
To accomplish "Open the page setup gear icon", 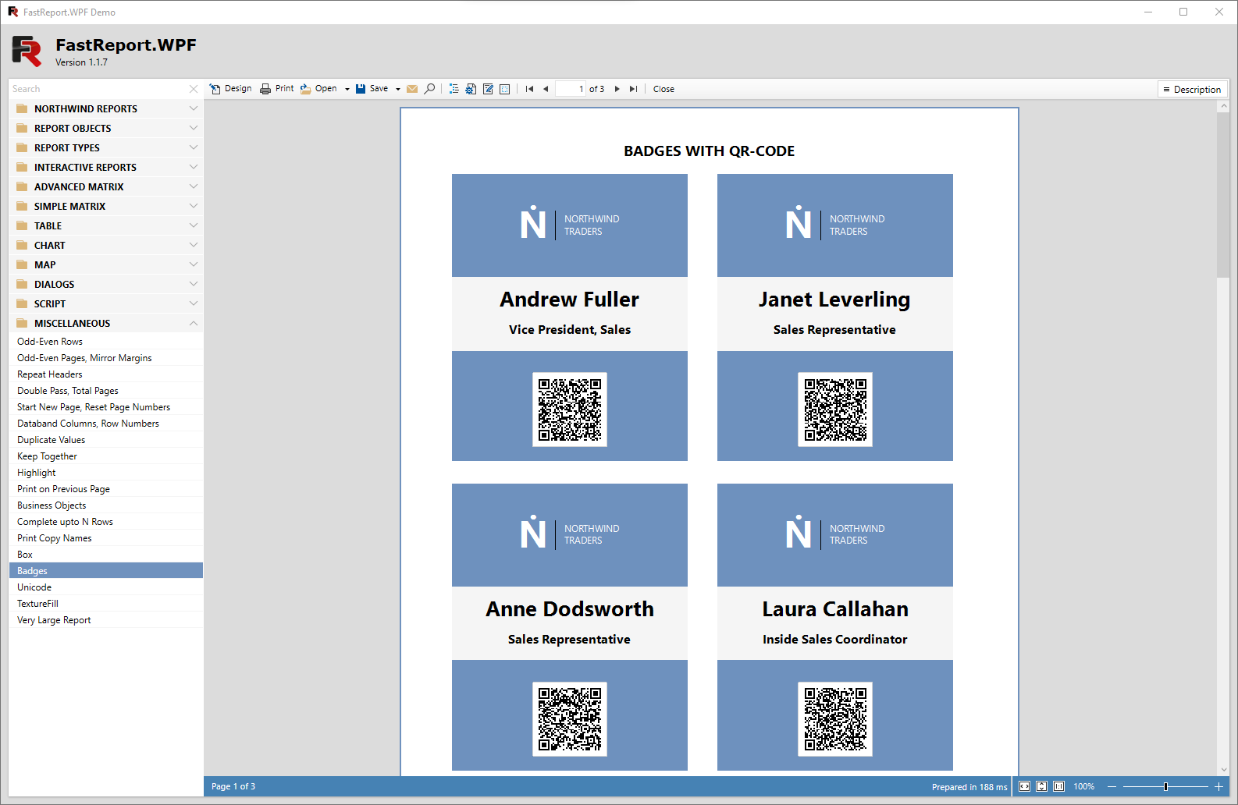I will pyautogui.click(x=471, y=89).
